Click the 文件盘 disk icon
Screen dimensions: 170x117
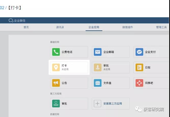pos(98,83)
